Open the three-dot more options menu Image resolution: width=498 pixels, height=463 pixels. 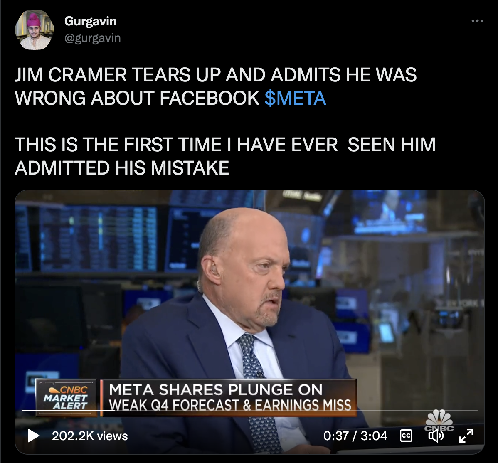pyautogui.click(x=477, y=21)
